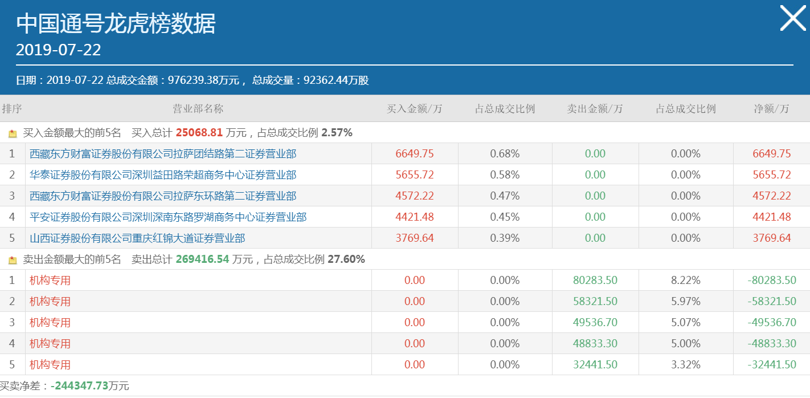Image resolution: width=810 pixels, height=398 pixels.
Task: Click 机构专用 in the row selling 80283.50
Action: click(x=50, y=281)
